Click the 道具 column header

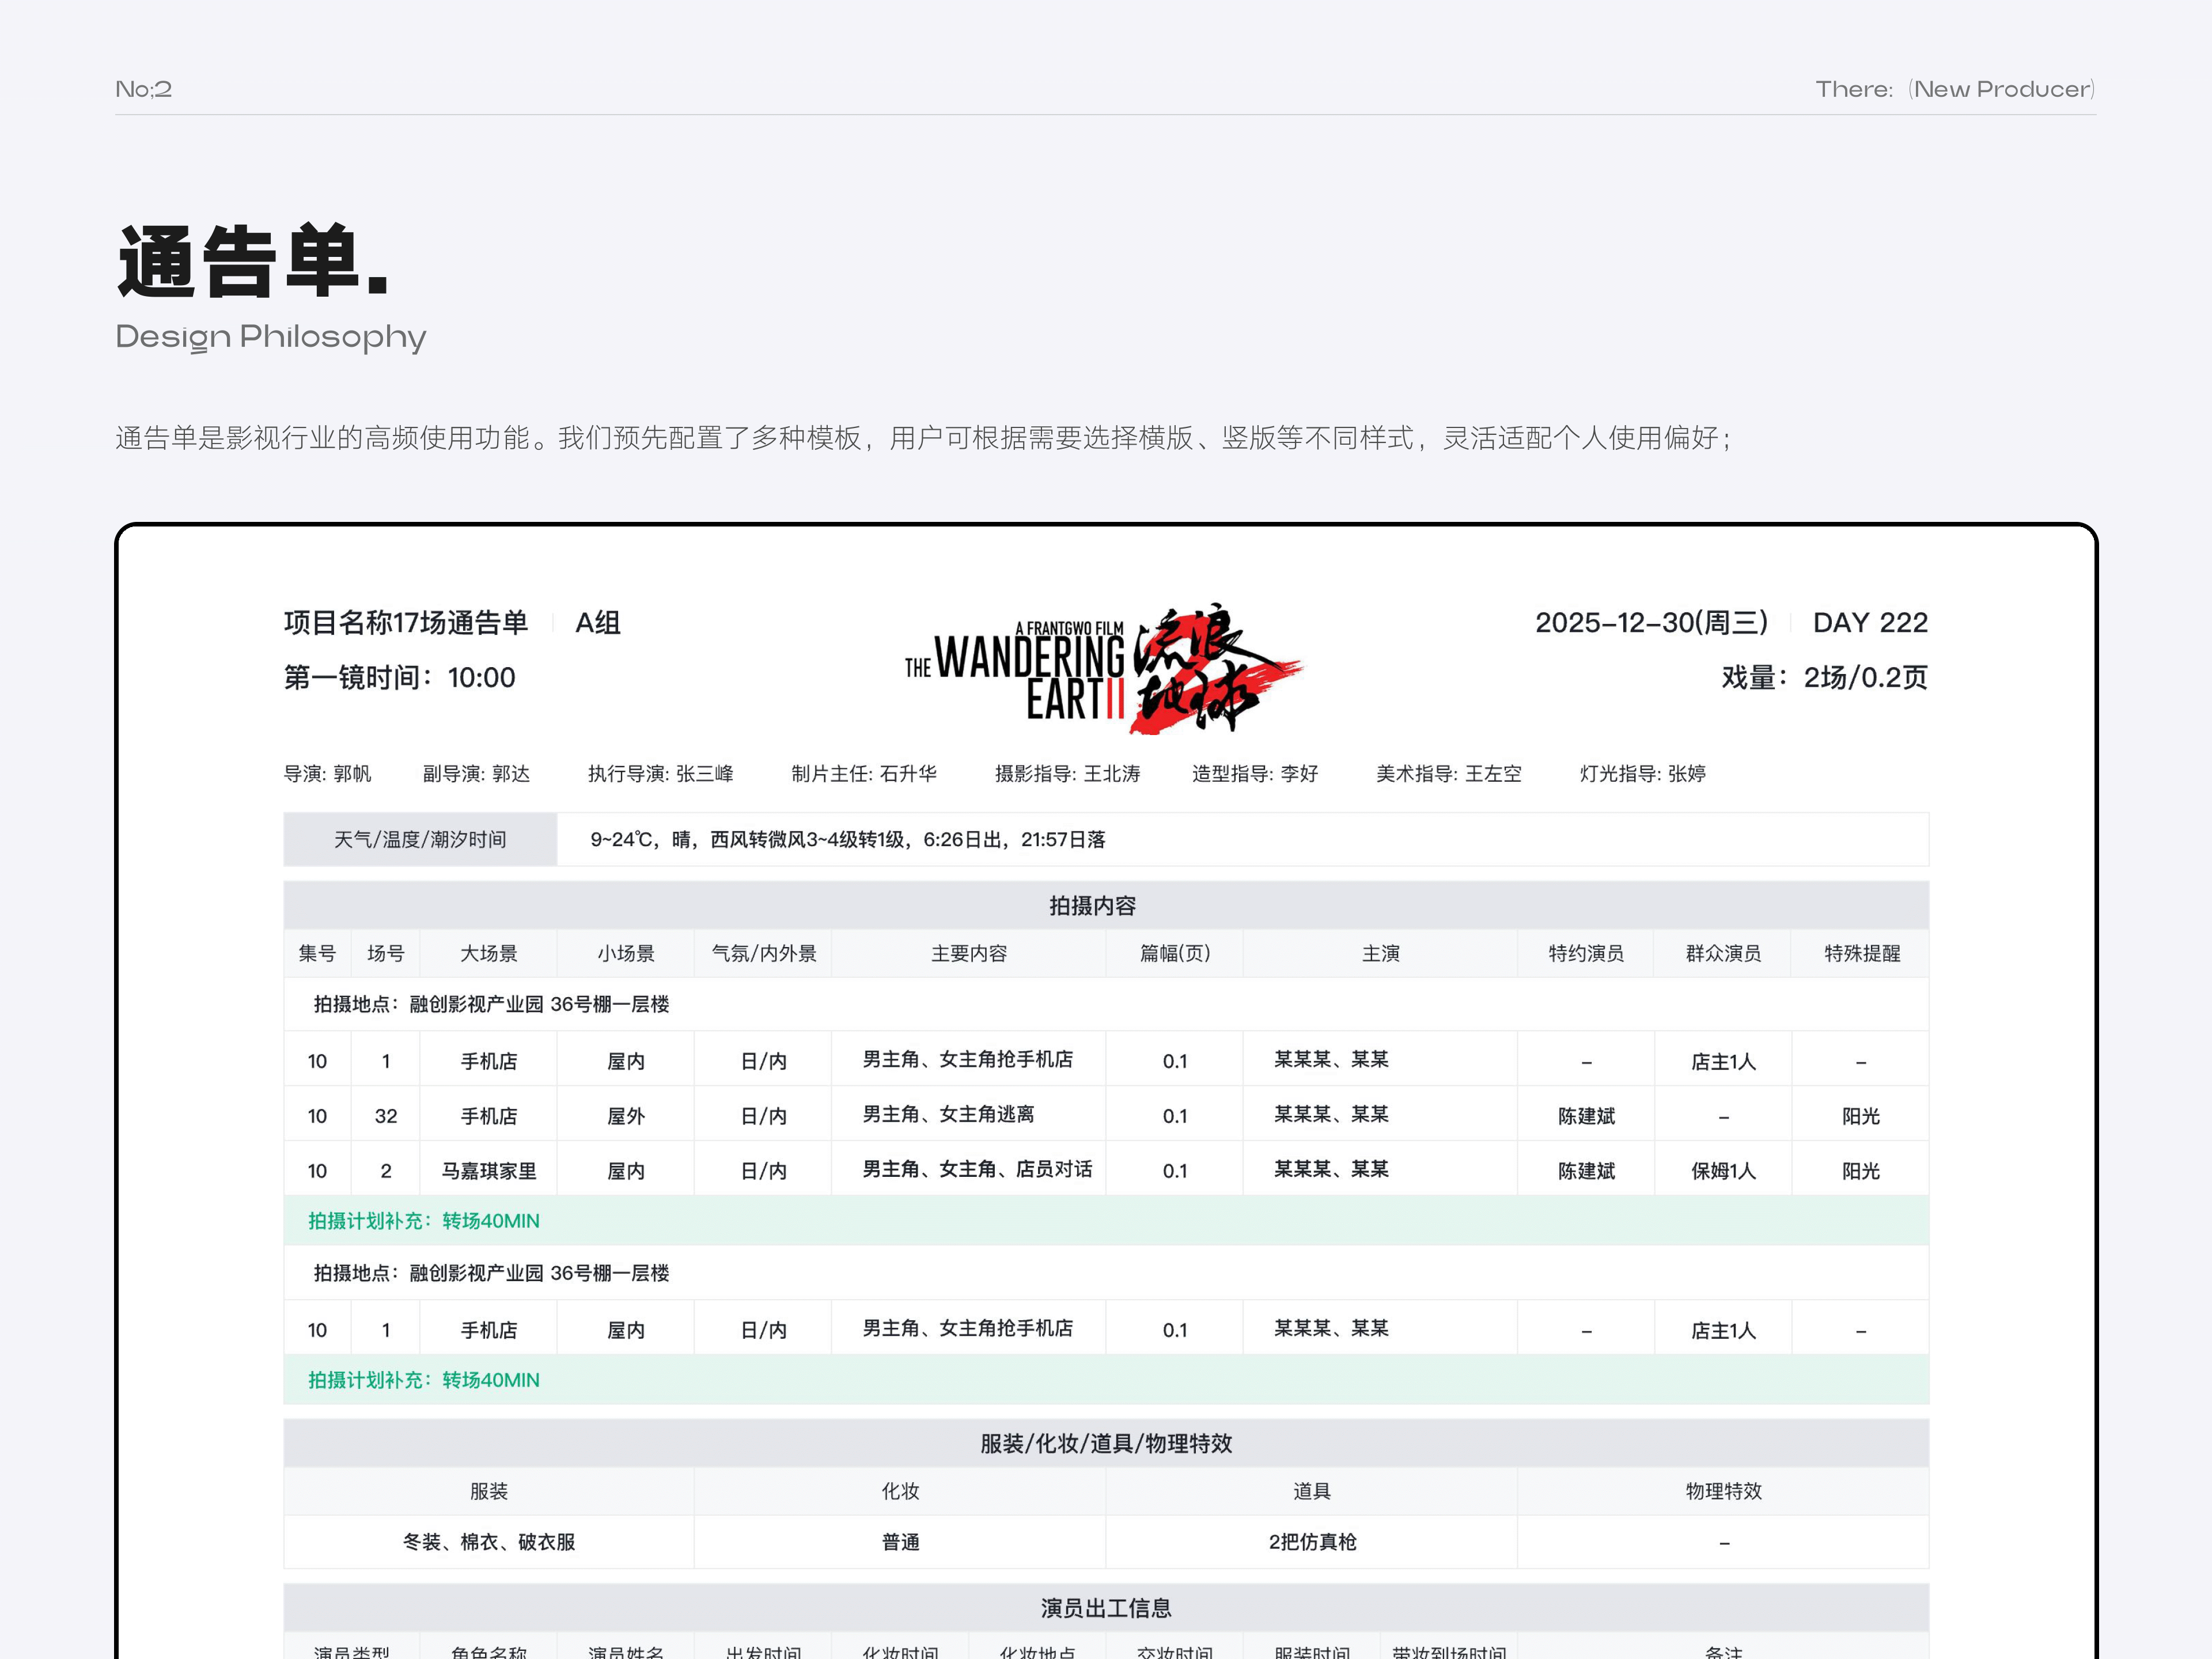point(1312,1492)
